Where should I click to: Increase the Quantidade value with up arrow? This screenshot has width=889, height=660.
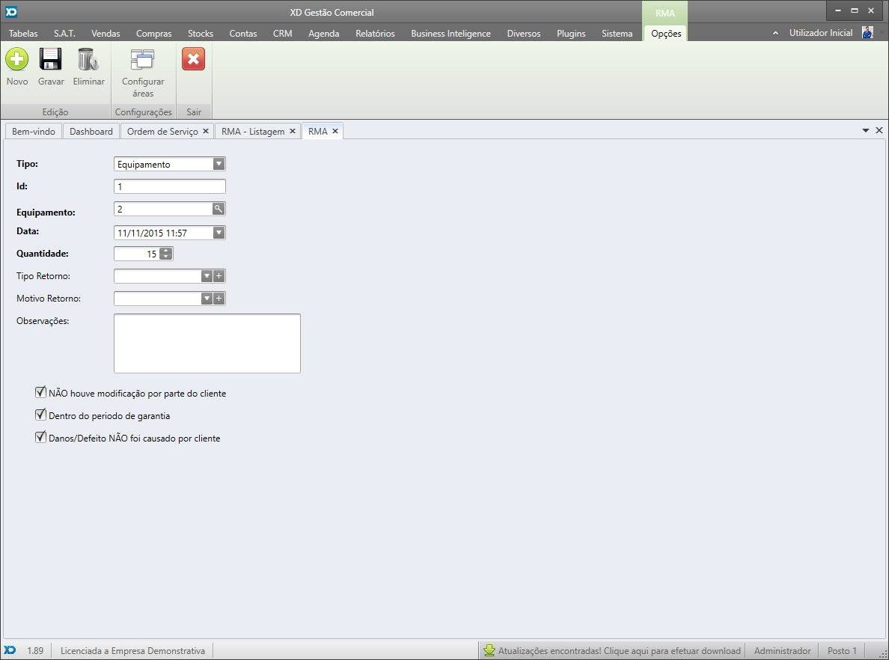[x=165, y=251]
